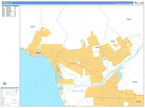Click the pink line swatch in the legend

coord(8,103)
